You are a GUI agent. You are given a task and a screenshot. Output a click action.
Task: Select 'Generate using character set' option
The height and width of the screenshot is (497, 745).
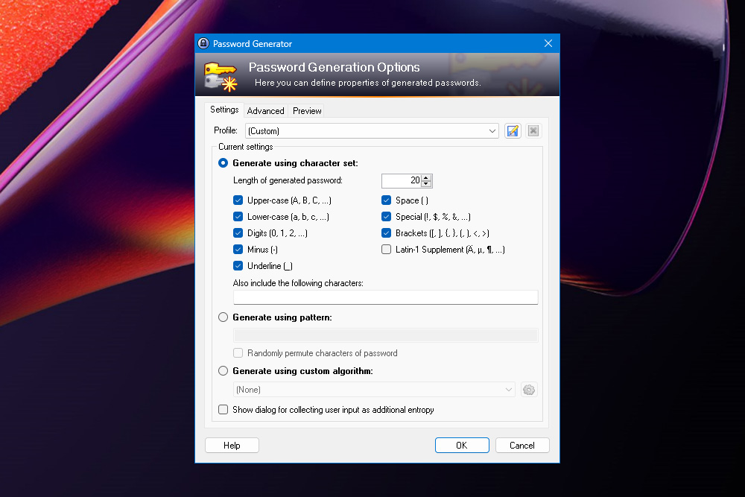click(x=223, y=162)
